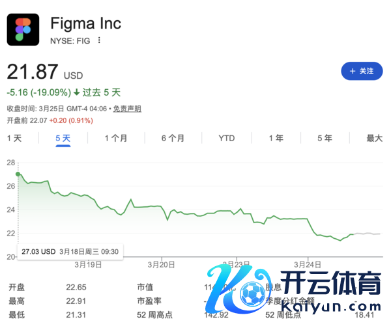Click the Figma logo icon
This screenshot has height=328, width=391.
(23, 29)
